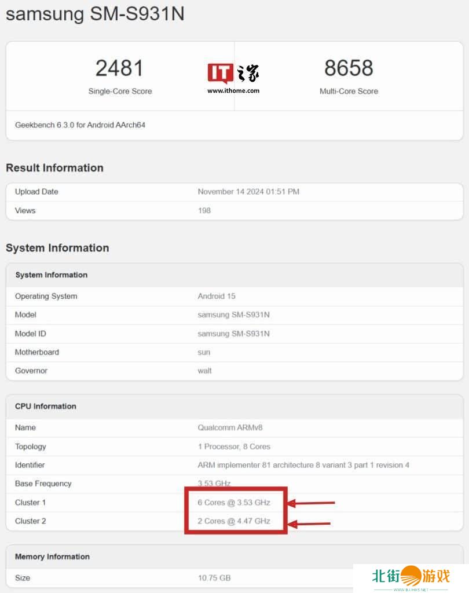This screenshot has width=469, height=593.
Task: Click the samsung SM-S931N page title
Action: 95,14
